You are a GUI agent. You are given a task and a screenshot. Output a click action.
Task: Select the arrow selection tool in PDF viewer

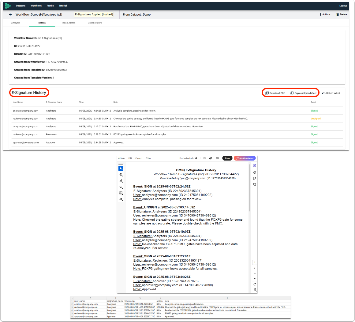[x=121, y=169]
